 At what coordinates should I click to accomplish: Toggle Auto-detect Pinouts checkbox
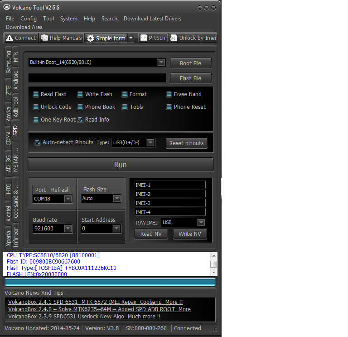click(x=38, y=142)
